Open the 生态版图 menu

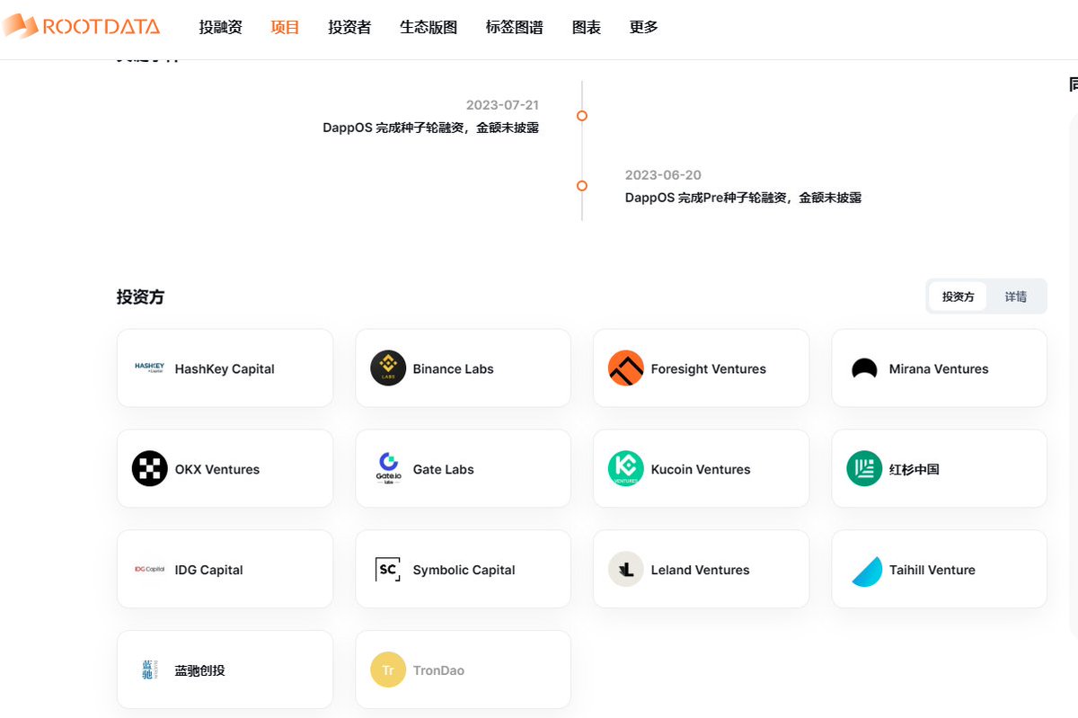pos(429,27)
